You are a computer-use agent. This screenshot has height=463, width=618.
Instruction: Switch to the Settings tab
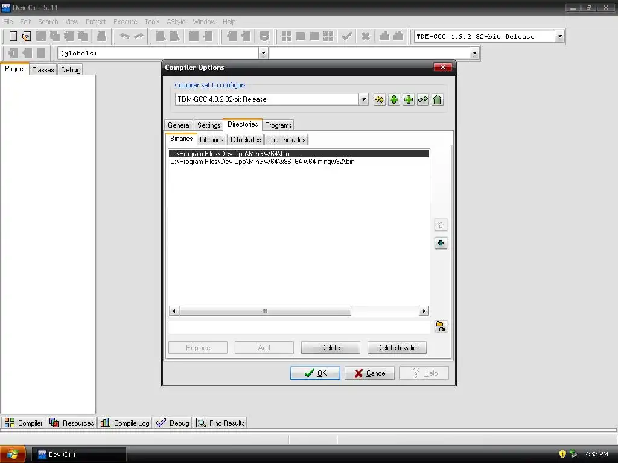(x=208, y=125)
